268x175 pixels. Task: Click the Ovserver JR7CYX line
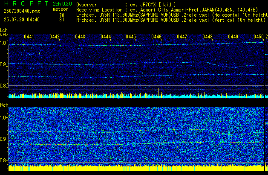click(126, 4)
